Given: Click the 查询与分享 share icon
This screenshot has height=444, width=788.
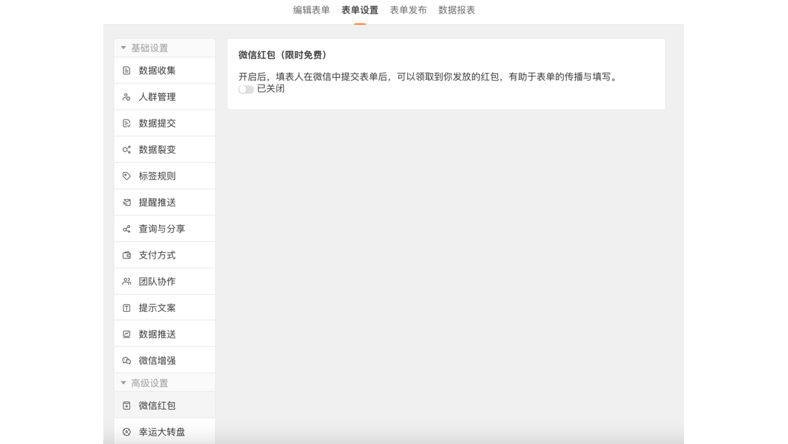Looking at the screenshot, I should pyautogui.click(x=127, y=229).
